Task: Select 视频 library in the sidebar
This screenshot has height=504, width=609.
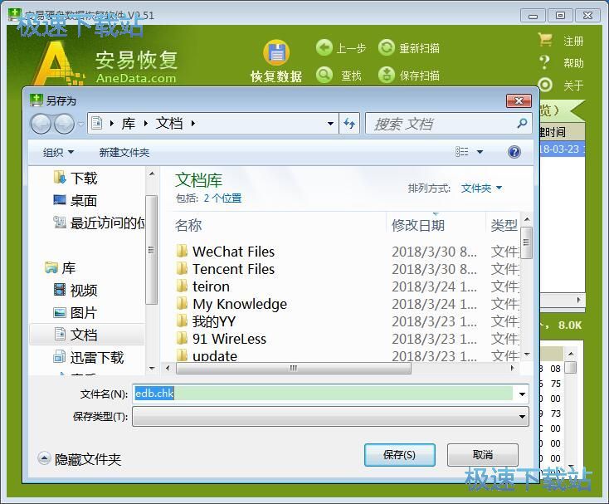Action: click(76, 290)
